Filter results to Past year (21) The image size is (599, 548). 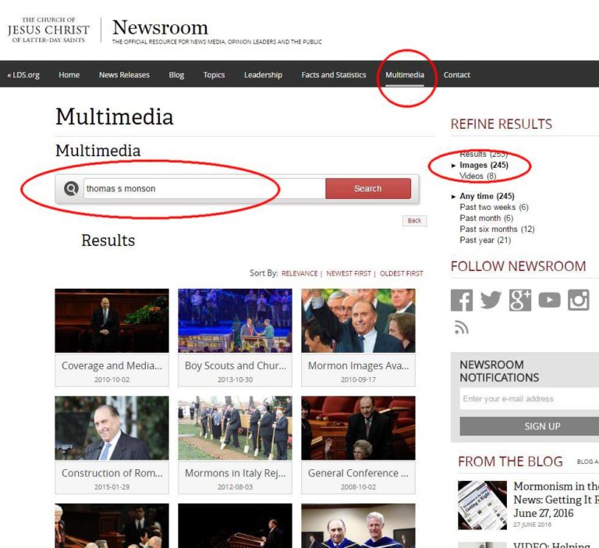click(485, 240)
